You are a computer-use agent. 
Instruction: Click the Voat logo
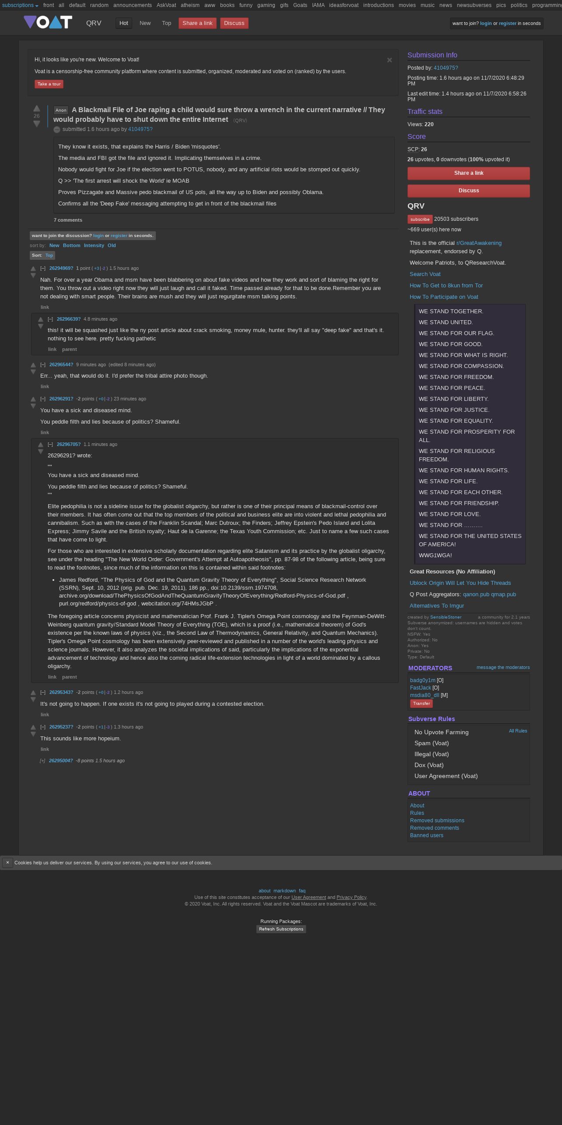coord(48,22)
